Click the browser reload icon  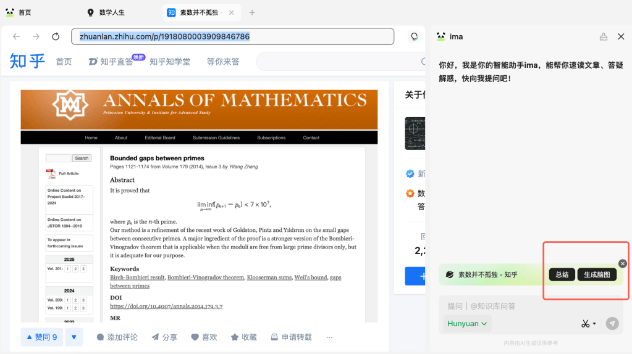56,36
